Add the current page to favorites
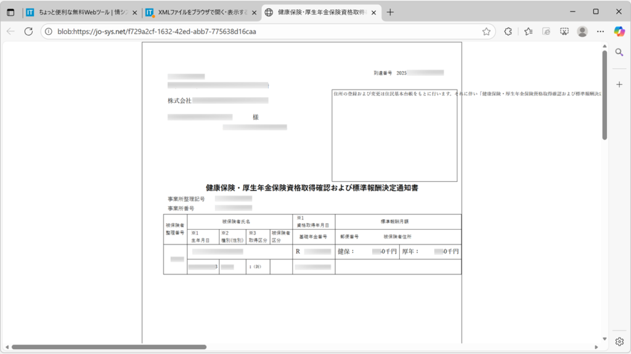Image resolution: width=631 pixels, height=354 pixels. tap(487, 31)
